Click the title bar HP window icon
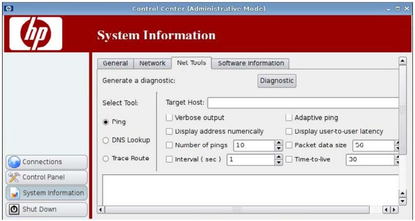The height and width of the screenshot is (221, 415). pos(9,9)
